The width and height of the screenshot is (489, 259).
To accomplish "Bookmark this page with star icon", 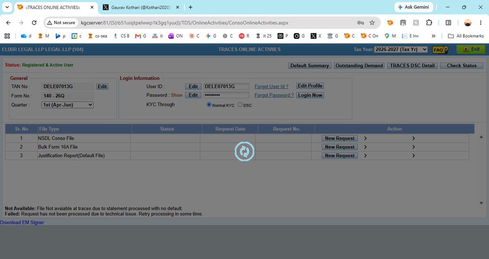I will coord(372,23).
